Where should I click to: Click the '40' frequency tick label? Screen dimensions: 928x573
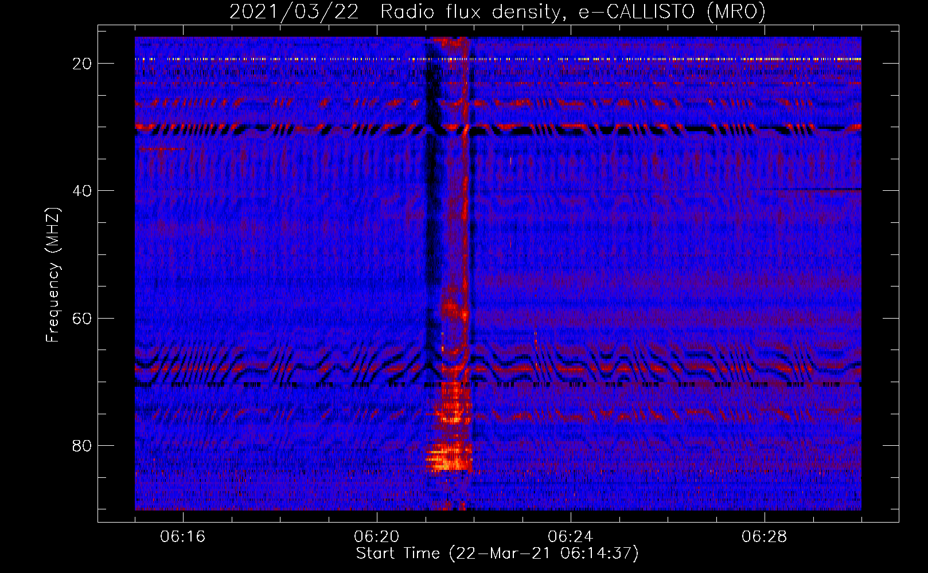tap(83, 191)
